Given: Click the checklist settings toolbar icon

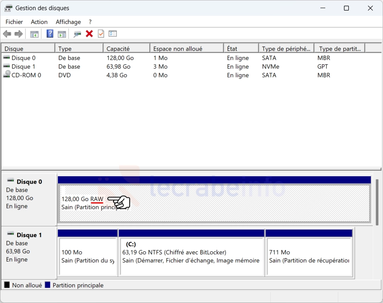Looking at the screenshot, I should 113,34.
